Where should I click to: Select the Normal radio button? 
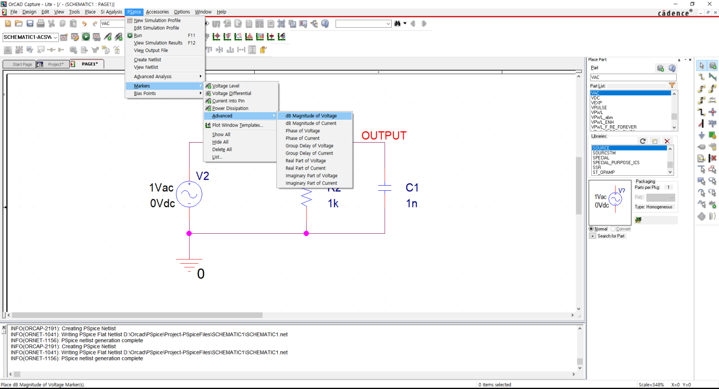click(591, 229)
